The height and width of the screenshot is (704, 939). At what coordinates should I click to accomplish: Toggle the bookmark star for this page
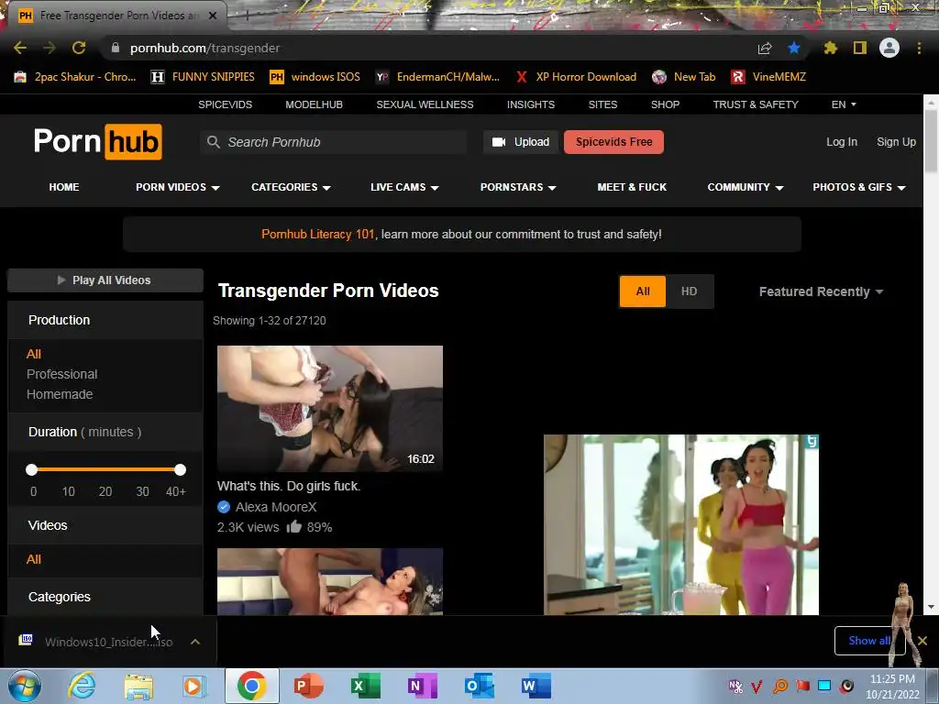coord(794,48)
